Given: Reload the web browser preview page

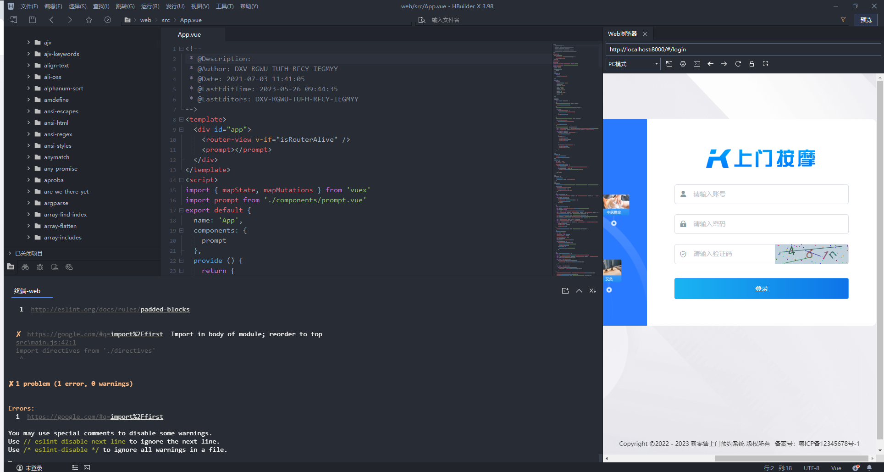Looking at the screenshot, I should point(738,64).
